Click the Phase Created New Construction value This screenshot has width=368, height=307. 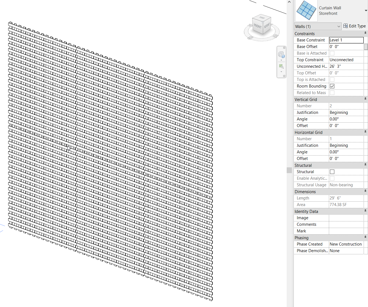click(x=346, y=244)
